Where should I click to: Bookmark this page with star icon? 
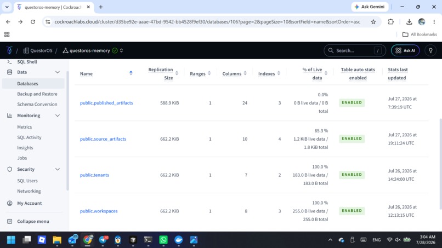(373, 22)
